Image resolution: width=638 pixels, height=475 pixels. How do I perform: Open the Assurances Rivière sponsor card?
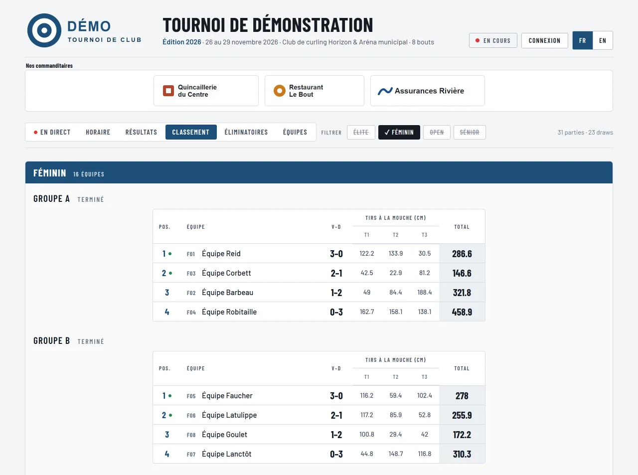[428, 91]
